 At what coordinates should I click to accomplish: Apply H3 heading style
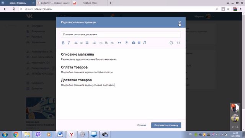click(x=112, y=43)
